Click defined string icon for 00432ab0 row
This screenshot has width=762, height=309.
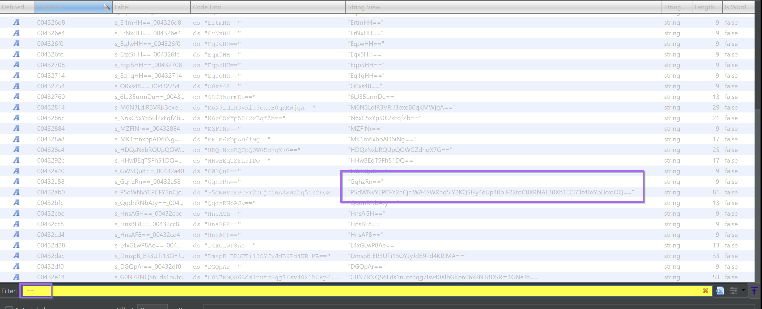[x=16, y=192]
